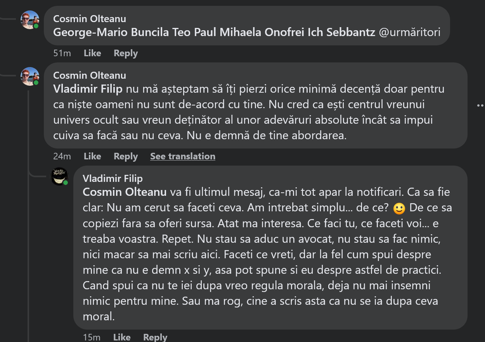485x342 pixels.
Task: Open Ich Sebbantz's tagged profile link
Action: point(336,32)
